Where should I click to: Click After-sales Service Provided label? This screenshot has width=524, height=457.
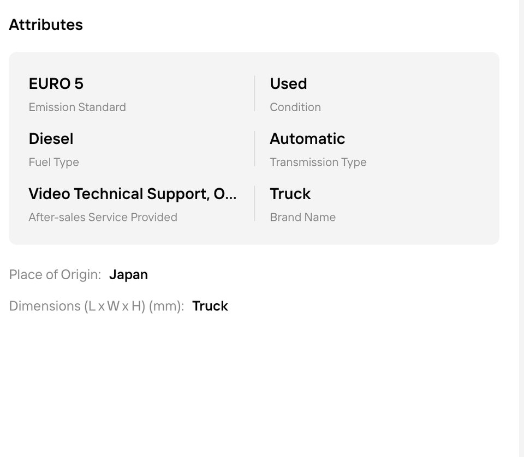[103, 217]
